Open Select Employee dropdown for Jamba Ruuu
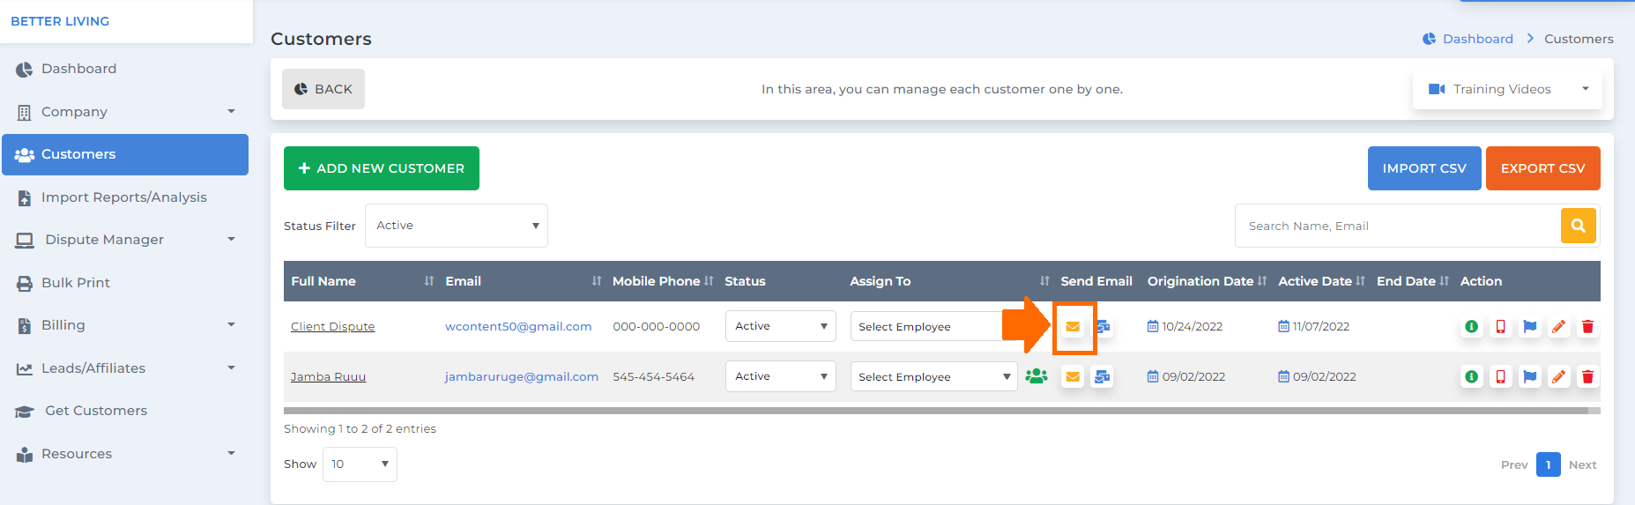Screen dimensions: 1635x505 point(934,377)
